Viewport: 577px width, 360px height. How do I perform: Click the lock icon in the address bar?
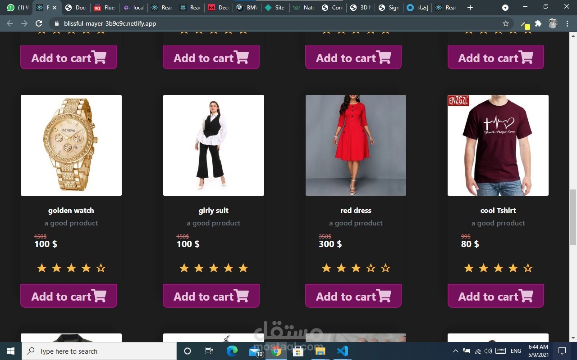coord(57,23)
